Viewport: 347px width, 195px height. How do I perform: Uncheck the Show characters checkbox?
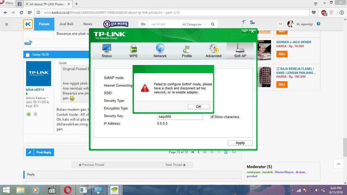(212, 117)
